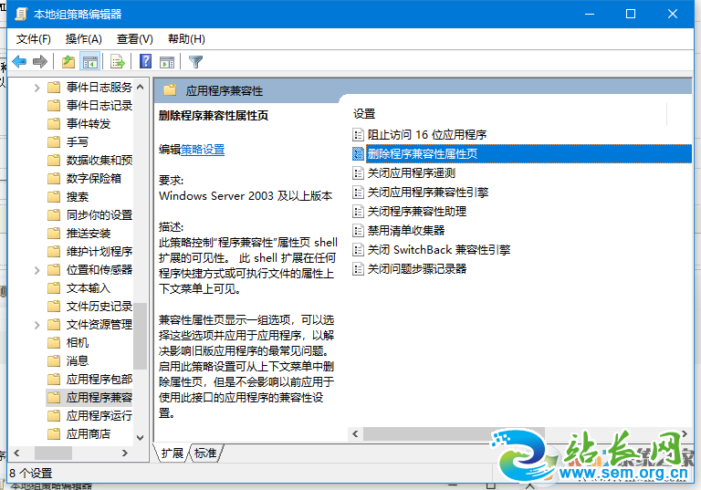Toggle the show/hide action pane icon
This screenshot has width=701, height=490.
[167, 62]
